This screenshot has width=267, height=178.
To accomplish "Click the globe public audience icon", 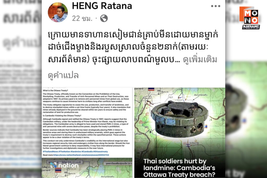I will click(x=104, y=19).
